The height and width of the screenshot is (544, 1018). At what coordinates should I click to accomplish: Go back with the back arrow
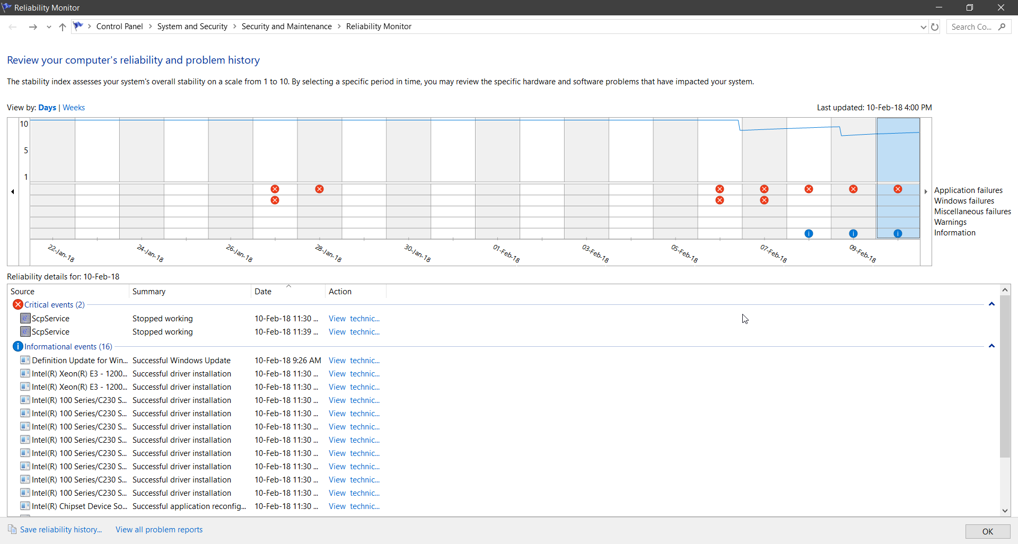(13, 27)
